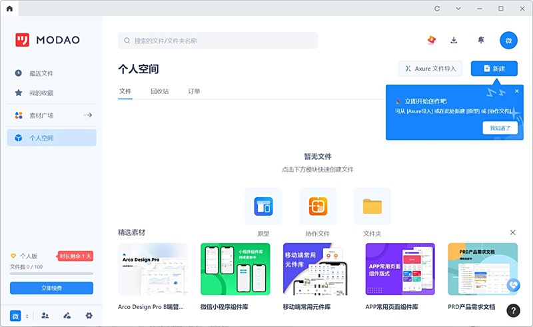Click the search files input field
The height and width of the screenshot is (327, 533).
pyautogui.click(x=218, y=41)
